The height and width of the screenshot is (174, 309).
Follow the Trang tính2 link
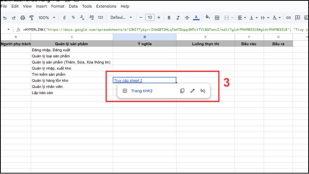point(142,91)
